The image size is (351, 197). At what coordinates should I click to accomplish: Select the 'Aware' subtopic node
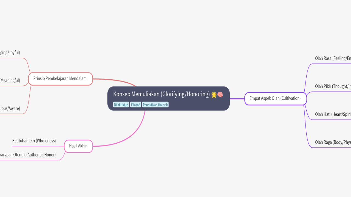coord(10,108)
